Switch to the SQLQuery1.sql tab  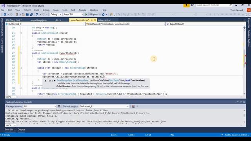[13, 20]
